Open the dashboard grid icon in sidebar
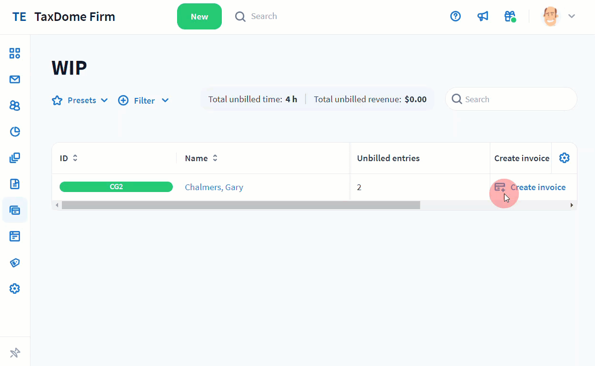 point(15,53)
